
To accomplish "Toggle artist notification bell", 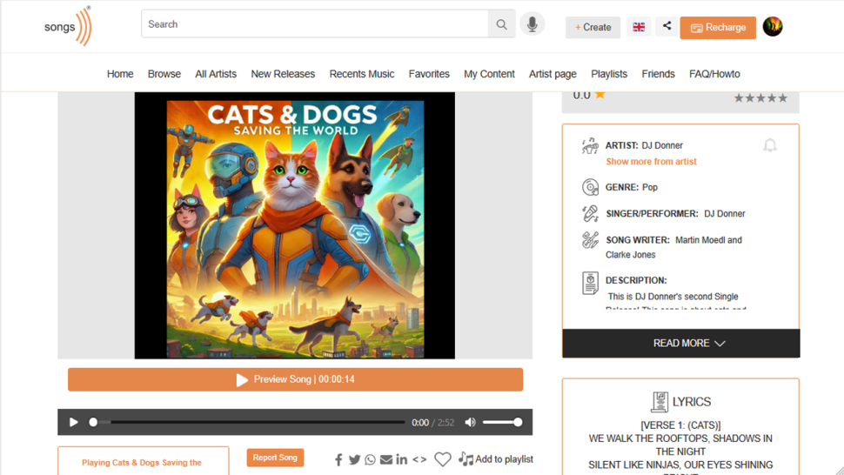I will pyautogui.click(x=769, y=145).
